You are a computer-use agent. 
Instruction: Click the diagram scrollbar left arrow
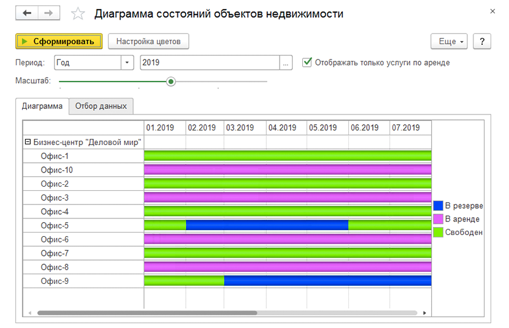click(x=30, y=313)
